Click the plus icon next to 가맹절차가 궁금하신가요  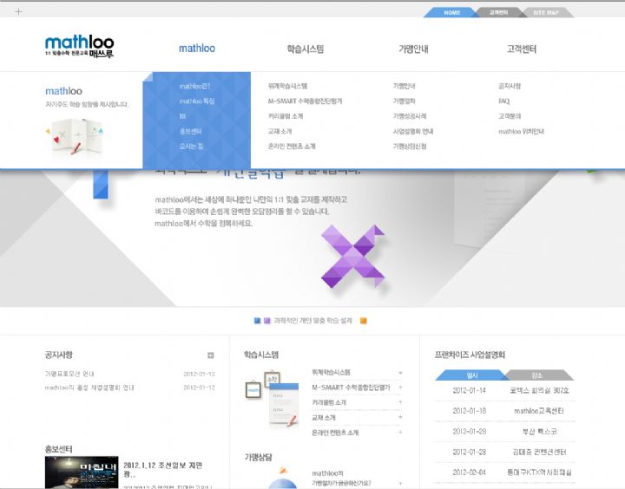point(400,483)
